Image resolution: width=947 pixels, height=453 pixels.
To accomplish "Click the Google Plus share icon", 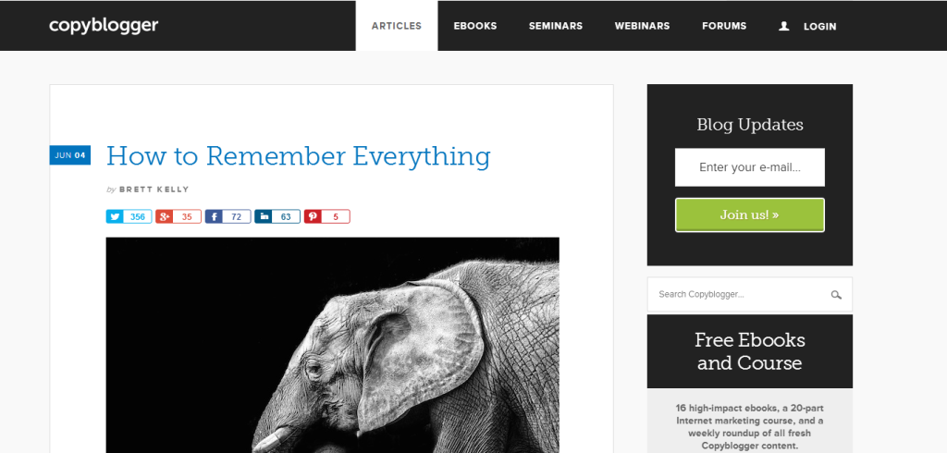I will click(165, 216).
